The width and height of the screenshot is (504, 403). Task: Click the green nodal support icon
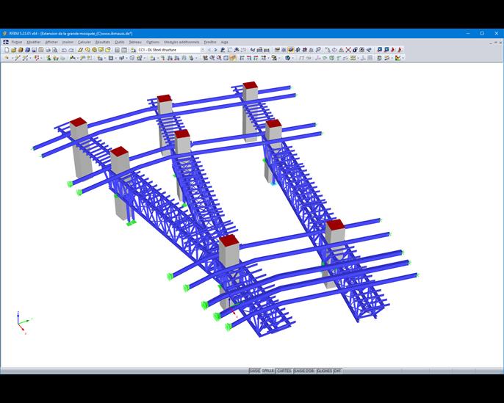[48, 58]
